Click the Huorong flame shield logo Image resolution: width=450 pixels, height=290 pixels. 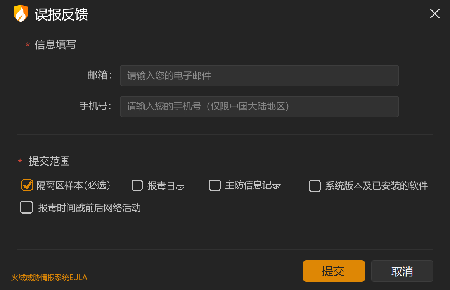(x=21, y=14)
